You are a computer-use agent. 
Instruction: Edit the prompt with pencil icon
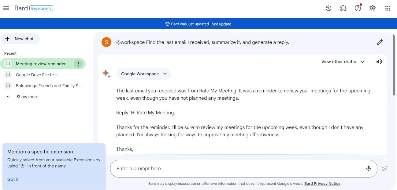(x=380, y=42)
